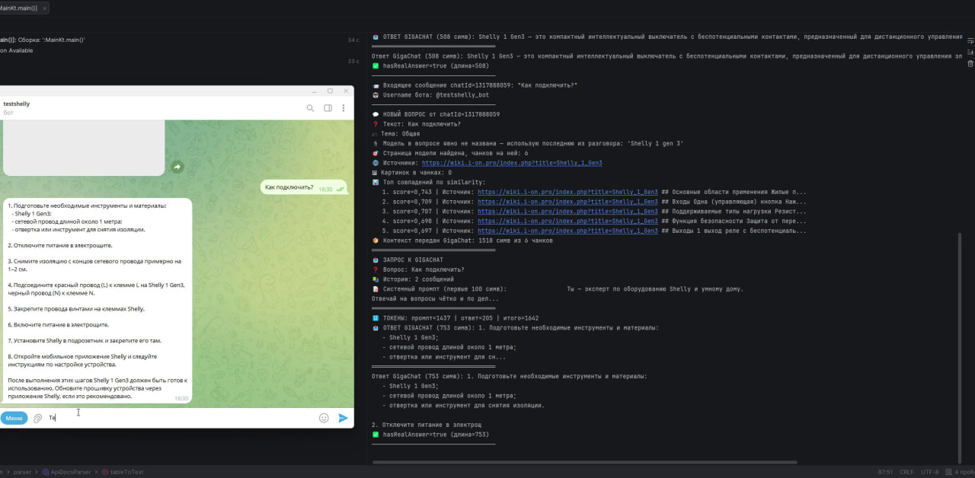Image resolution: width=975 pixels, height=478 pixels.
Task: Open the UTF-8 encoding selector
Action: pos(929,472)
